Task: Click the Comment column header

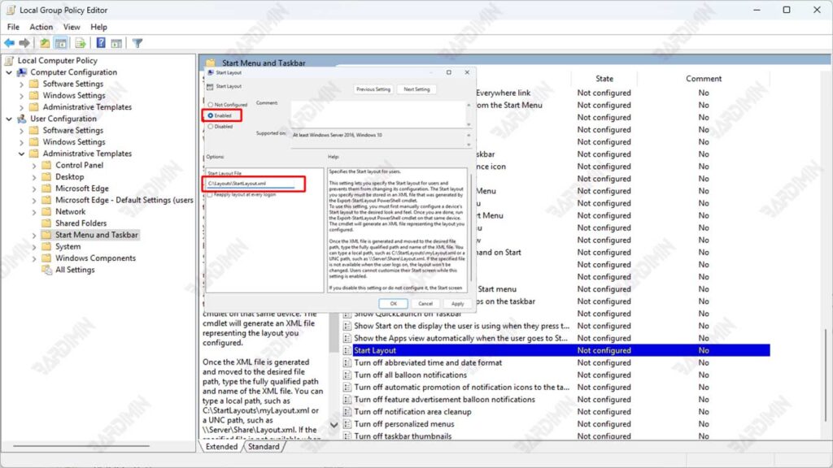Action: pyautogui.click(x=704, y=79)
